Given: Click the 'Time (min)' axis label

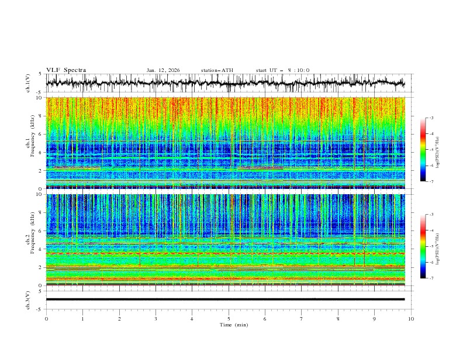Looking at the screenshot, I should click(x=234, y=325).
